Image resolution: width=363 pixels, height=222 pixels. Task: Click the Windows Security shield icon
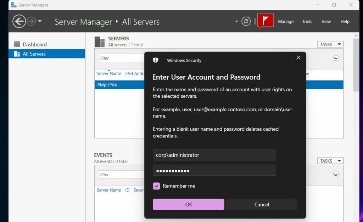tap(156, 60)
